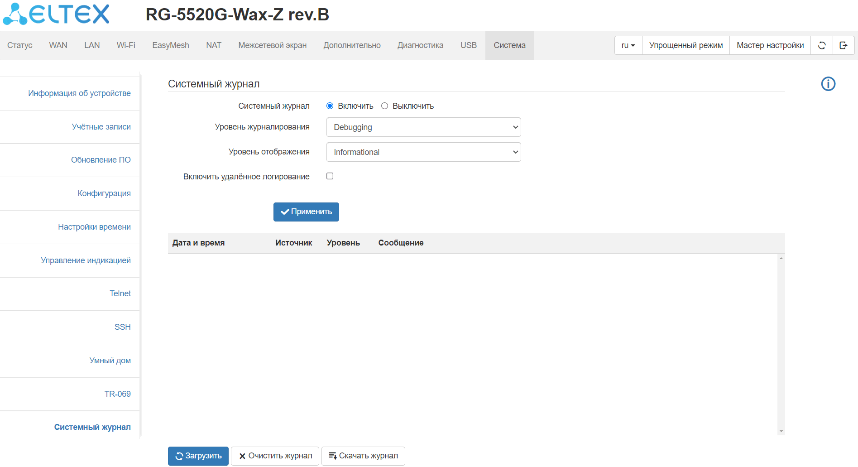Toggle remote logging checkbox
The height and width of the screenshot is (467, 858).
(330, 176)
